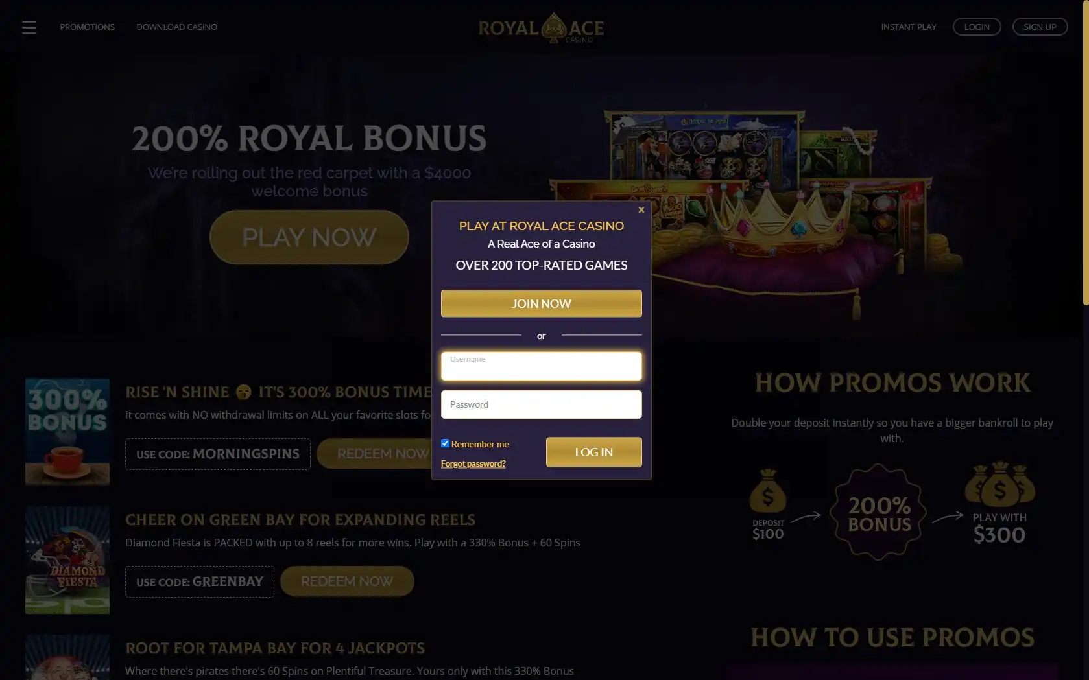Redeem the GREENBAY promo code
This screenshot has height=680, width=1089.
point(347,581)
